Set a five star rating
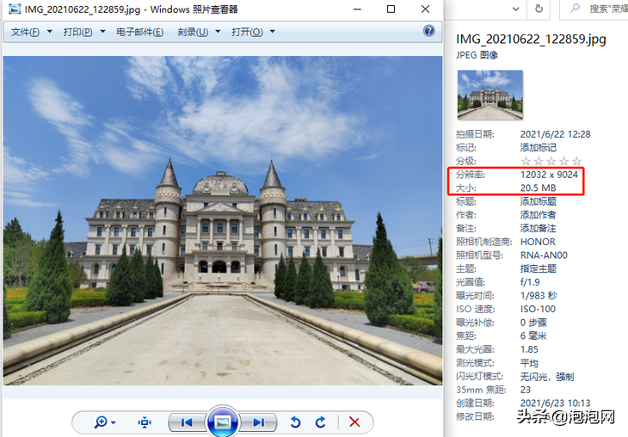This screenshot has width=628, height=437. (576, 161)
